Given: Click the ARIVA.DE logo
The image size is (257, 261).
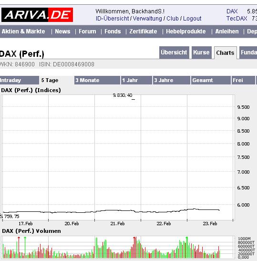Looking at the screenshot, I should click(37, 15).
